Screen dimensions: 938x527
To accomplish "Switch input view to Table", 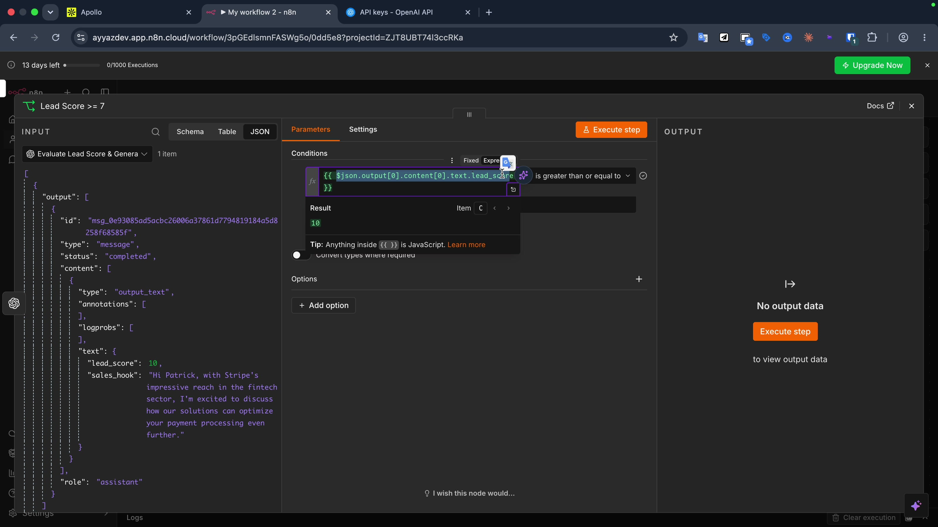I will 227,132.
